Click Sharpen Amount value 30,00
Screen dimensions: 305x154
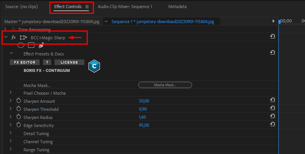click(144, 101)
